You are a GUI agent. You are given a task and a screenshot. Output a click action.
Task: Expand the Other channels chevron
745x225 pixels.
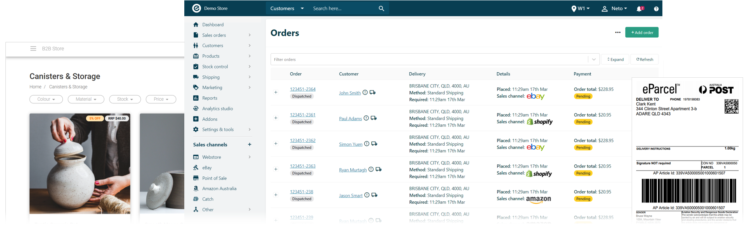tap(249, 209)
